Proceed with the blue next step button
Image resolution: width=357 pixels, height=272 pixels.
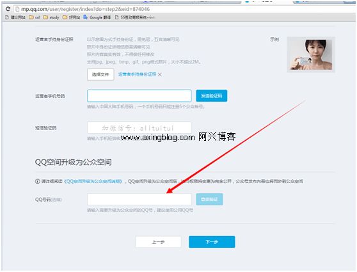click(x=212, y=242)
